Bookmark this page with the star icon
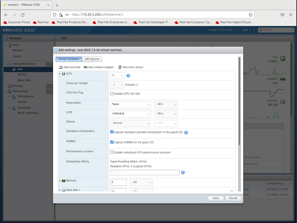 tap(251, 15)
